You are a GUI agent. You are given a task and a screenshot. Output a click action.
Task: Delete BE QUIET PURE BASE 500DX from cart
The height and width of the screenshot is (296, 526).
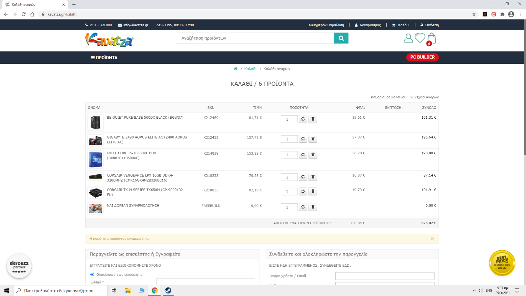313,119
